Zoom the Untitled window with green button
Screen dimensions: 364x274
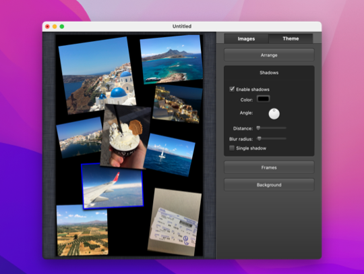pyautogui.click(x=62, y=26)
